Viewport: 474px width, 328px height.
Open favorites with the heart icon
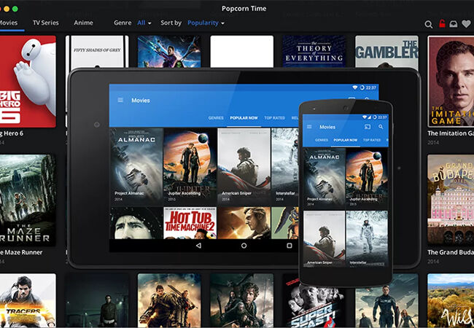[466, 24]
